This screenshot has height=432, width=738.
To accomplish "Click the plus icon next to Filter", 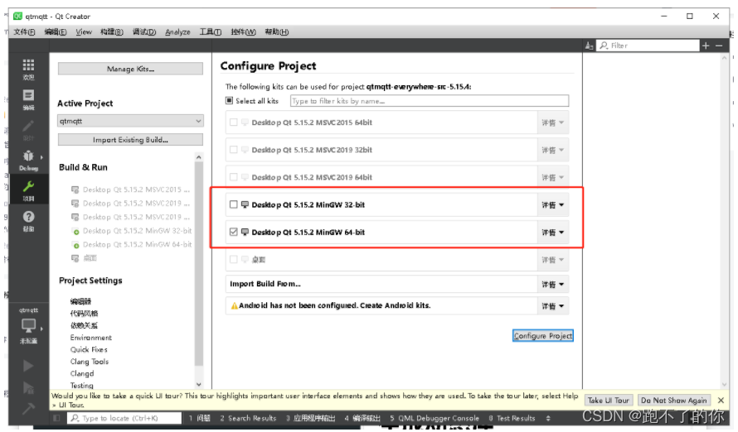I will tap(706, 46).
